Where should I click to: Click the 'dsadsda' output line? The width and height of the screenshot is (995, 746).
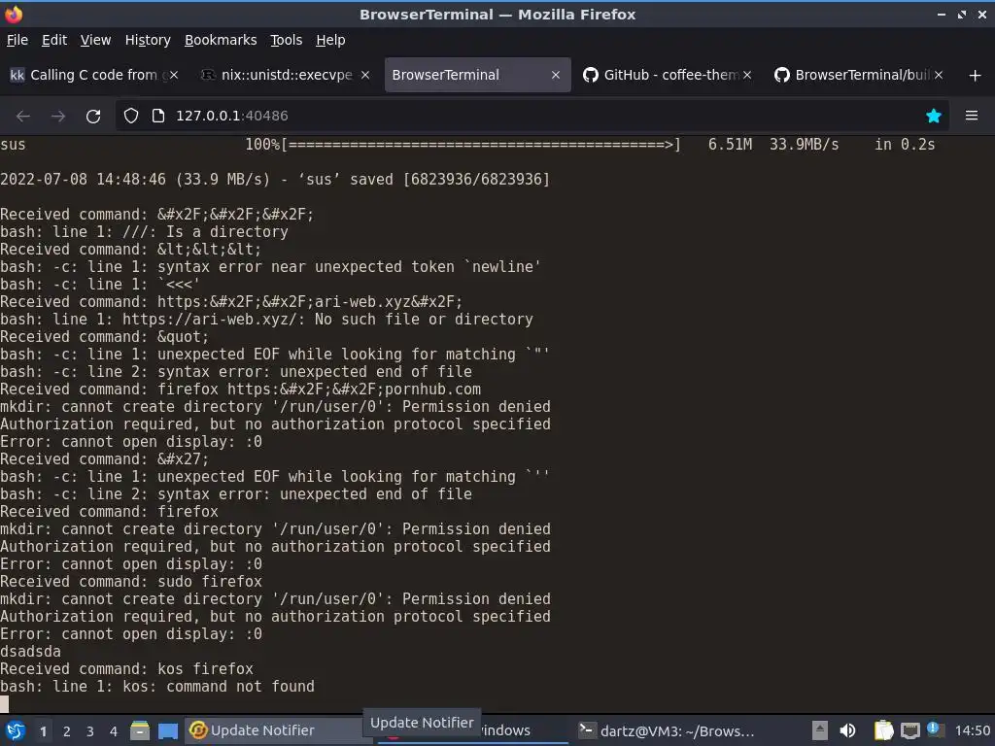[x=30, y=652]
